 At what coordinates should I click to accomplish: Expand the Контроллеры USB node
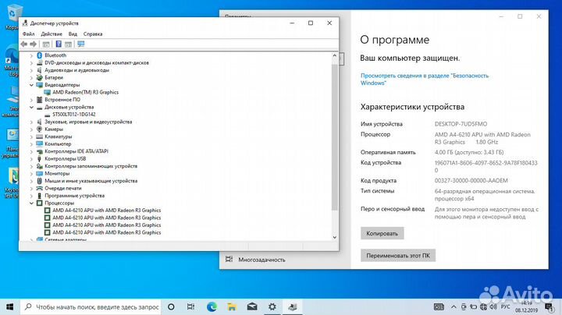point(31,159)
